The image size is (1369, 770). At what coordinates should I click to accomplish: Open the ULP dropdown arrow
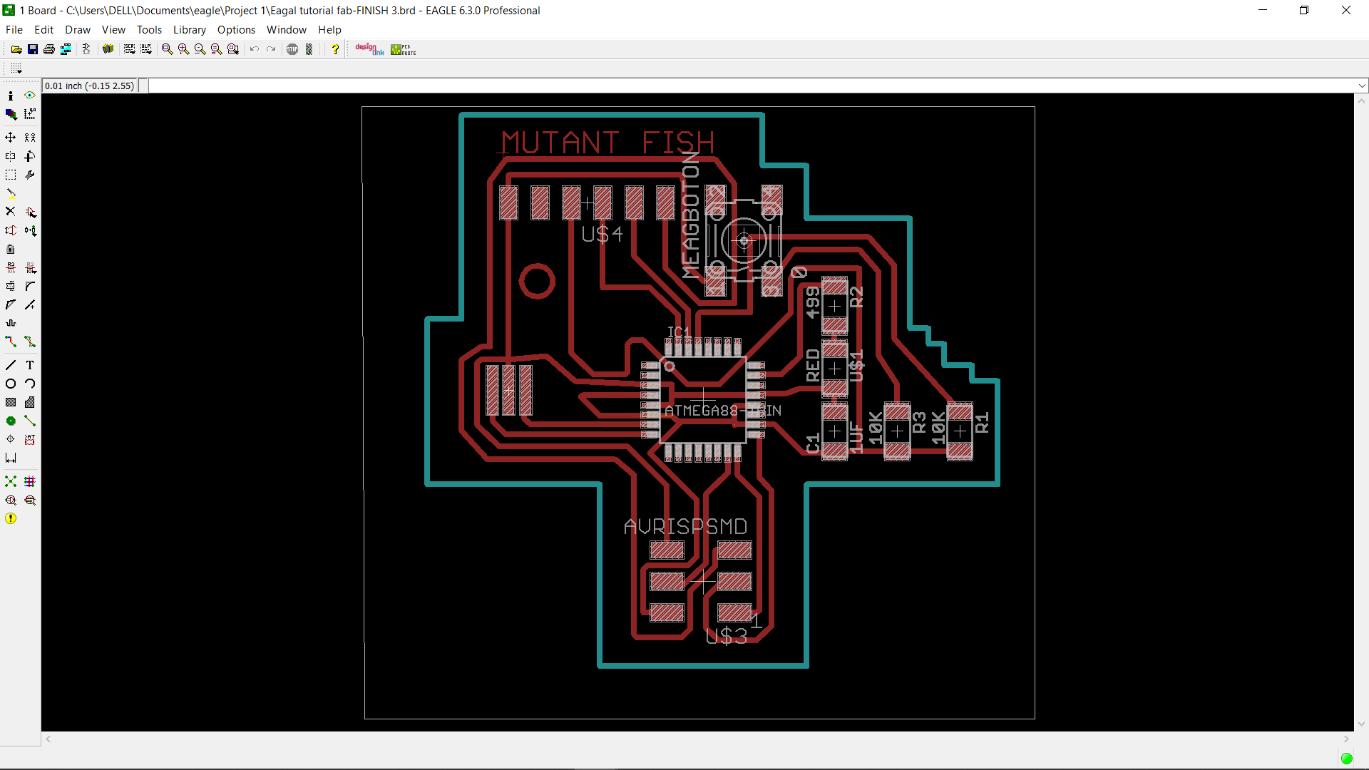click(x=150, y=53)
